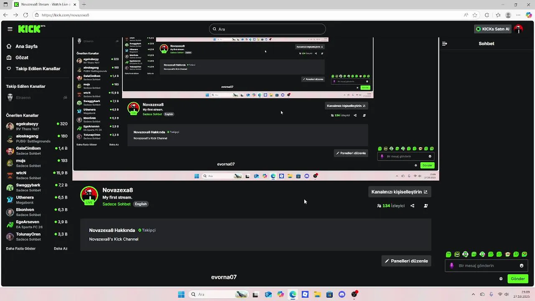
Task: Click Kanalınızı kişiselleştirin button
Action: tap(400, 192)
